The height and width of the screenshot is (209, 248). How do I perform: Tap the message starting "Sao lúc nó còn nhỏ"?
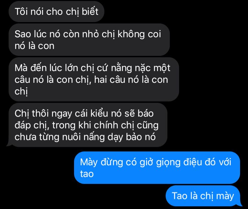[x=89, y=40]
